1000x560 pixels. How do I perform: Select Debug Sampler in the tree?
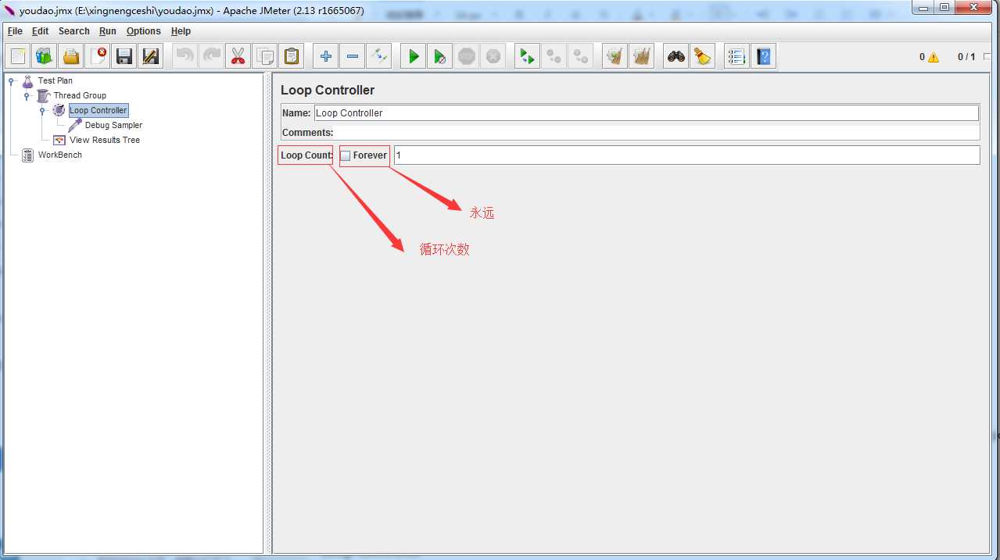[113, 125]
